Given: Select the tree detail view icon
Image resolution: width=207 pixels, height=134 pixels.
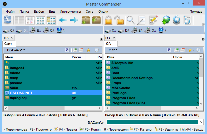Looking at the screenshot, I should click(x=51, y=20).
